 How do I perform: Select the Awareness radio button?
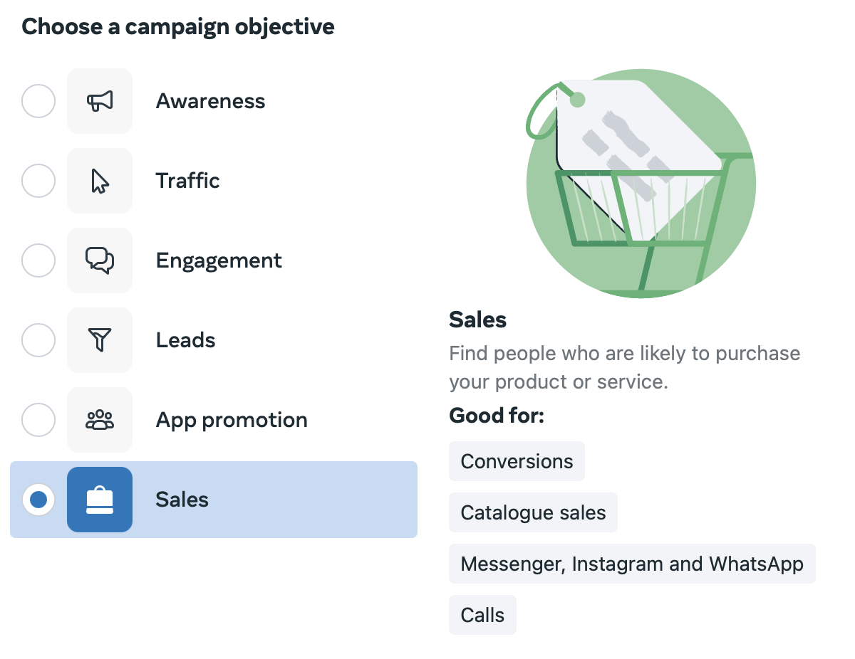click(x=38, y=101)
